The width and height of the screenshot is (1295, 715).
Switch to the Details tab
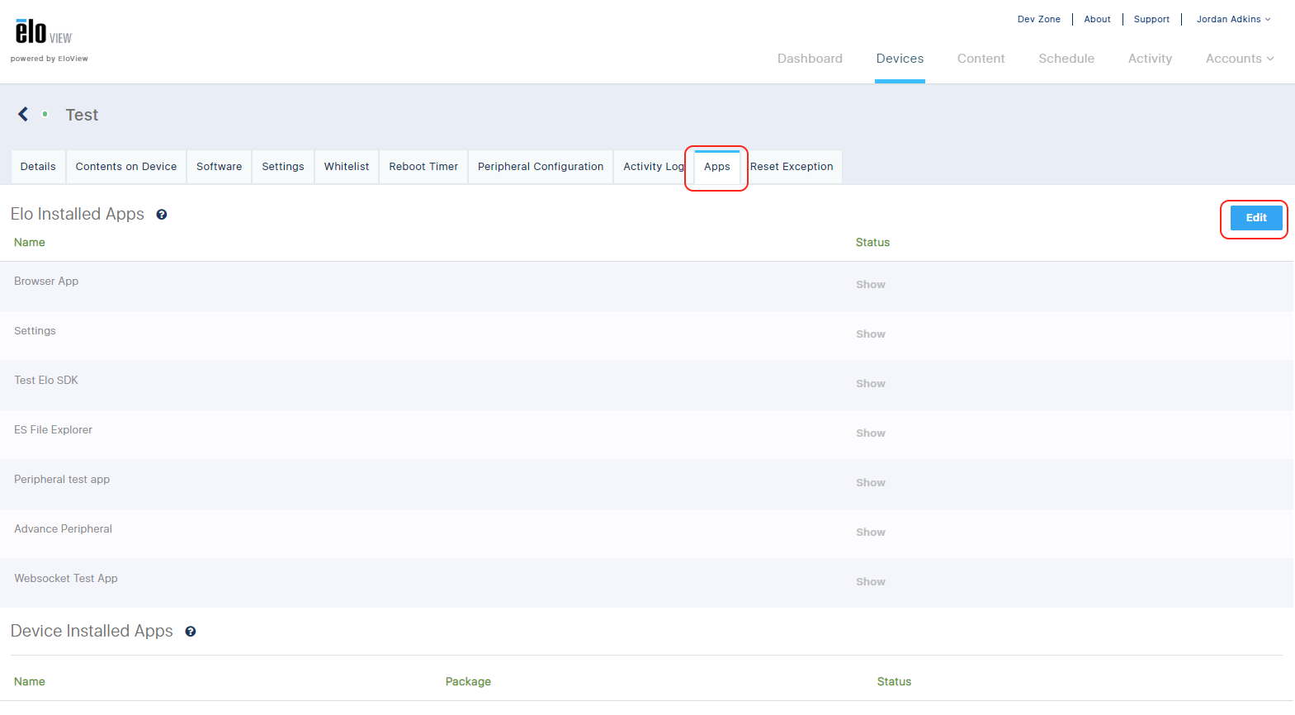click(38, 167)
